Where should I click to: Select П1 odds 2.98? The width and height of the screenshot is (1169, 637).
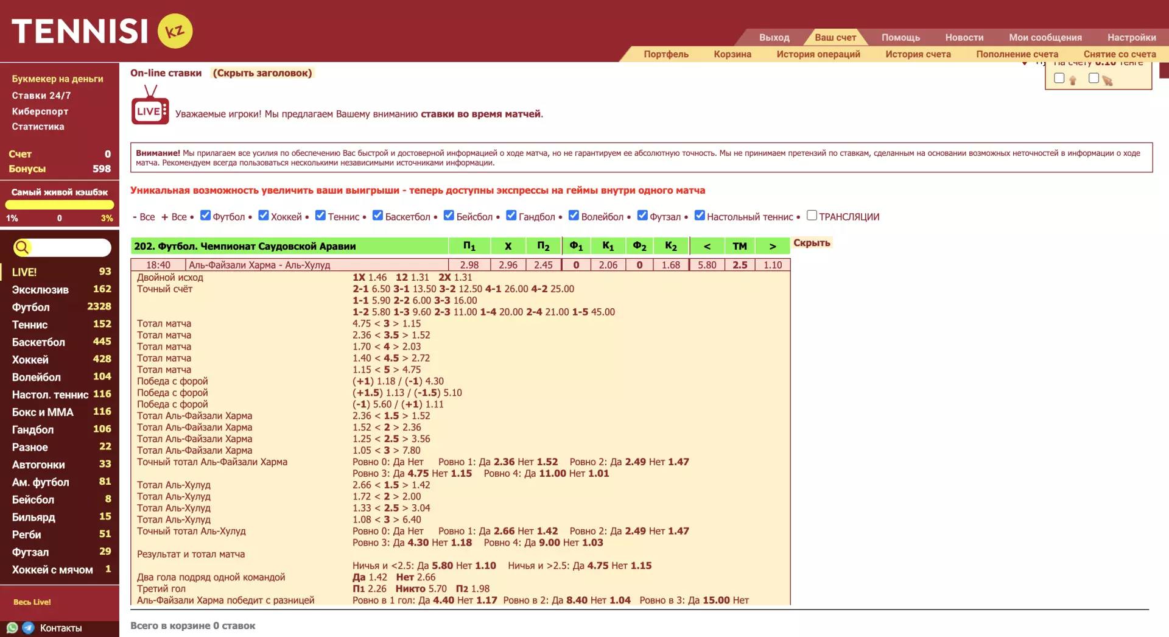pos(469,265)
